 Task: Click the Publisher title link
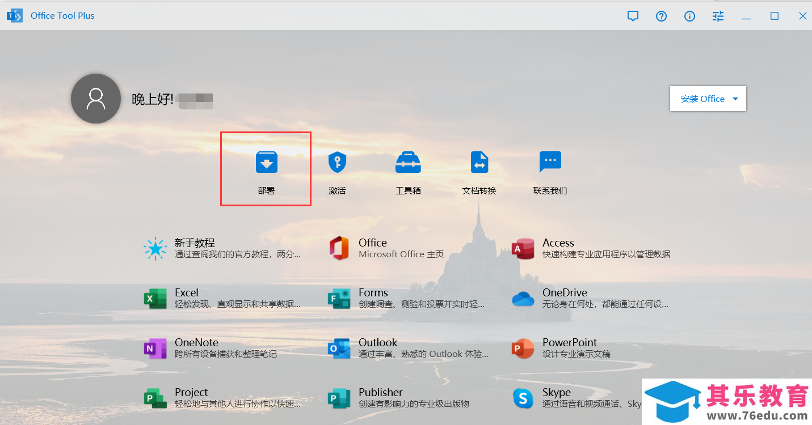381,392
